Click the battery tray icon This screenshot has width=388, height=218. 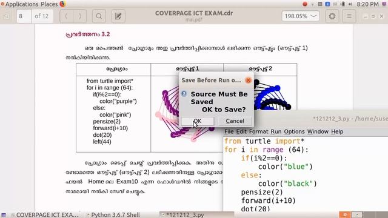click(x=343, y=4)
